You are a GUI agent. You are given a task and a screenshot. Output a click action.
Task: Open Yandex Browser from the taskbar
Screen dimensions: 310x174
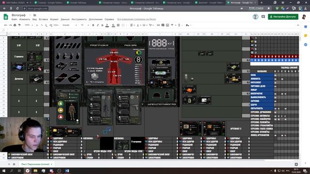coord(27,171)
